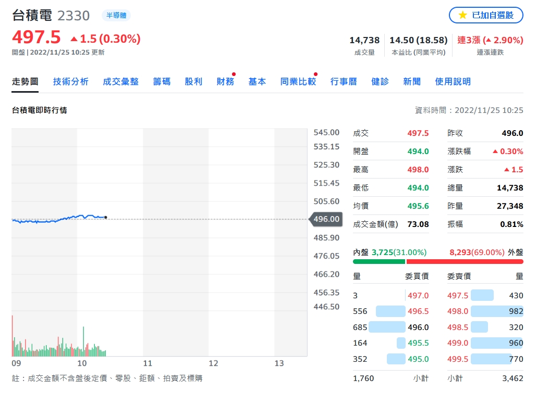
Task: Click the 14.50 (18.58) P/E ratio value
Action: point(419,40)
